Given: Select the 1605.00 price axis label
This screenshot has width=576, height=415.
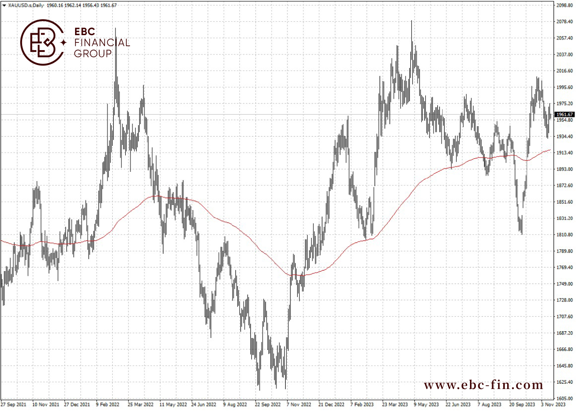Looking at the screenshot, I should coord(564,399).
